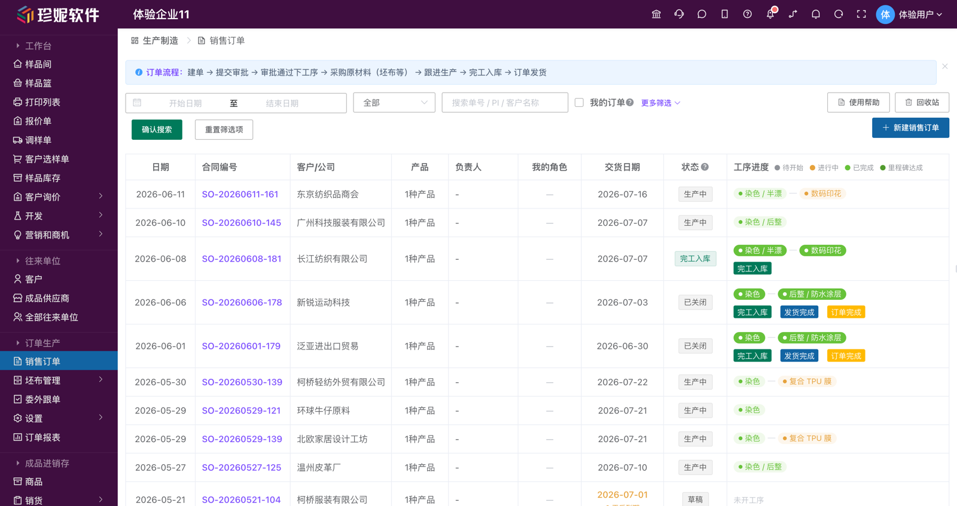Click search field 搜索单号 / PI / 客户名称

pos(505,103)
